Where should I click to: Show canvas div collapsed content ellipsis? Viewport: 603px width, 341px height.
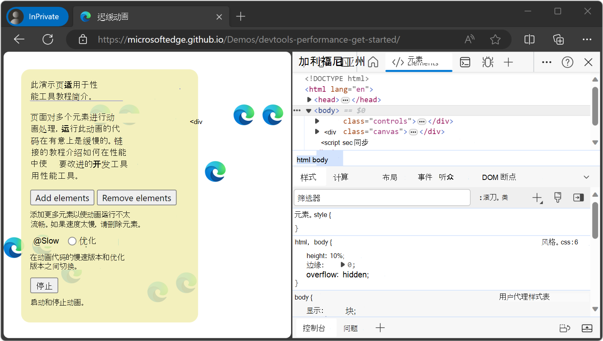[413, 132]
